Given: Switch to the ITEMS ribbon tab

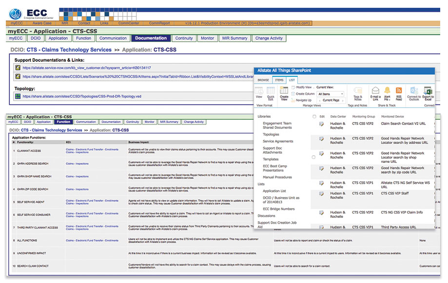Looking at the screenshot, I should (x=279, y=80).
